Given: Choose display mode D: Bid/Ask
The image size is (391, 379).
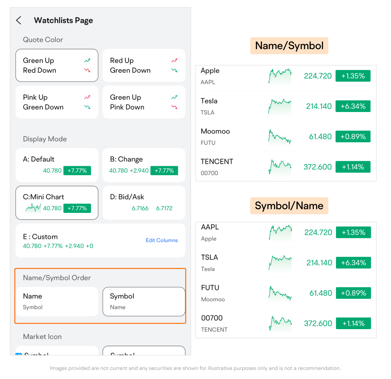Looking at the screenshot, I should coord(144,203).
